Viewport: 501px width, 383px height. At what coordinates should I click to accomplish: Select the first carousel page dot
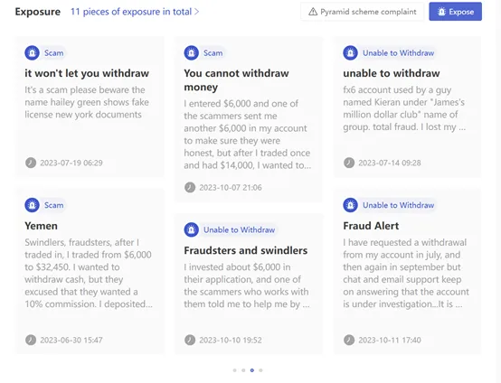(235, 370)
